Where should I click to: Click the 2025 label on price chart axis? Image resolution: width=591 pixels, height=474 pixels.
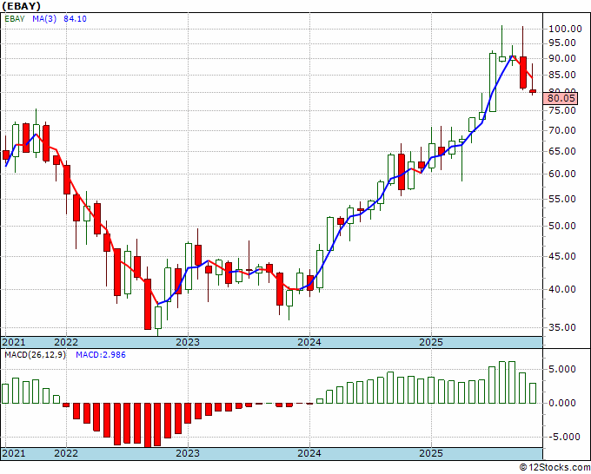point(431,342)
